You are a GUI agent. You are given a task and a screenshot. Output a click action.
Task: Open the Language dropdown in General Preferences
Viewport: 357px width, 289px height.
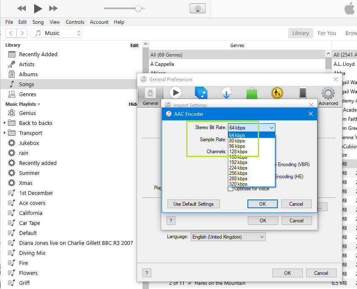tap(228, 237)
